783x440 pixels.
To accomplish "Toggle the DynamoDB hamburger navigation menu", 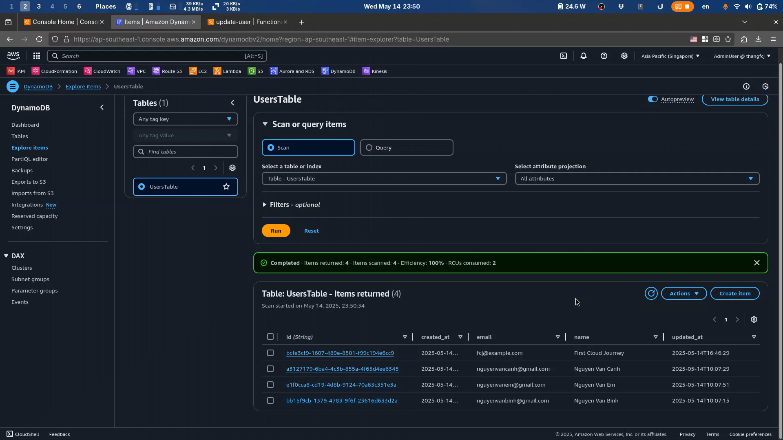I will click(13, 86).
